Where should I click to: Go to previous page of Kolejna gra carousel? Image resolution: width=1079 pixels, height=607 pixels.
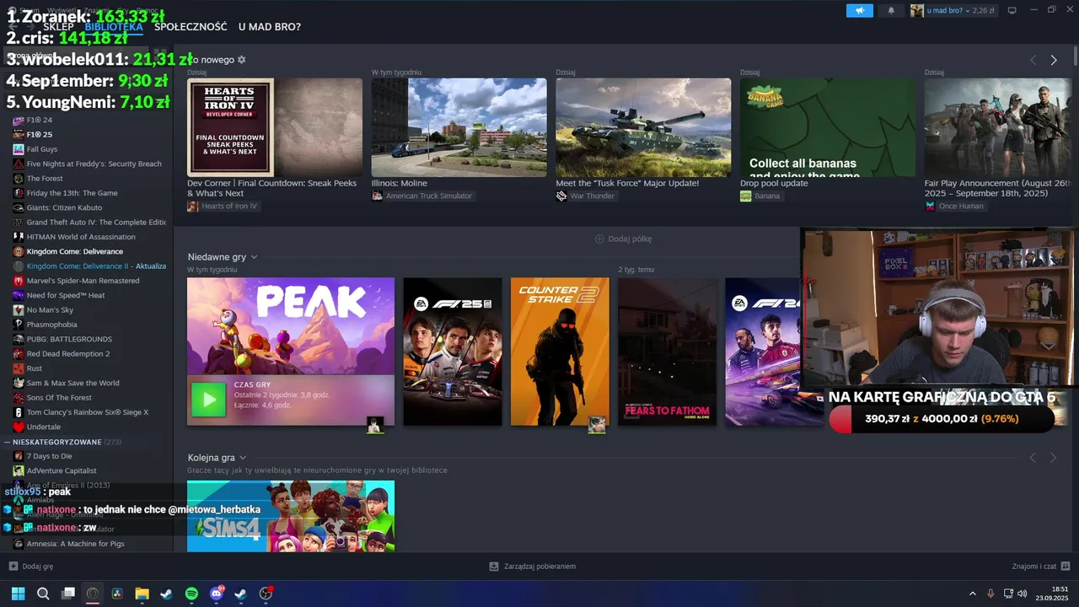click(x=1033, y=458)
